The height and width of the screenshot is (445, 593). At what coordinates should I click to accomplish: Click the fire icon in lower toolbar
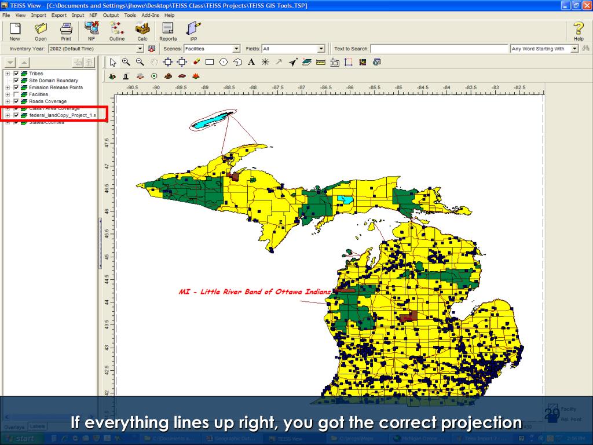click(196, 76)
